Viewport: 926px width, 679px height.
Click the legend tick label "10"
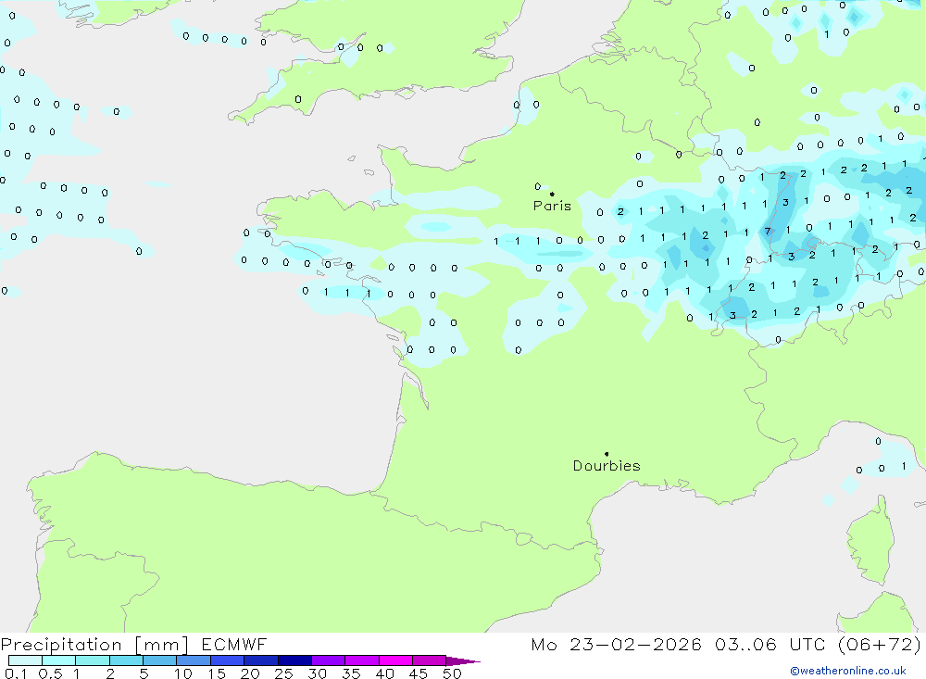click(183, 673)
